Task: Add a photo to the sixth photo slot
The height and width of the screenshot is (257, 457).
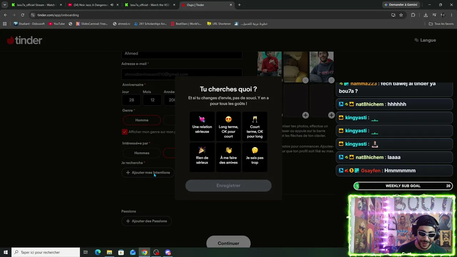Action: (331, 115)
